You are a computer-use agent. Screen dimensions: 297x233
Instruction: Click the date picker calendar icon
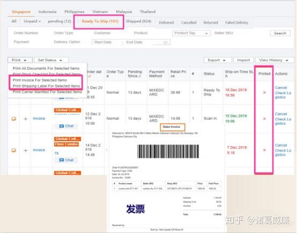pyautogui.click(x=165, y=42)
